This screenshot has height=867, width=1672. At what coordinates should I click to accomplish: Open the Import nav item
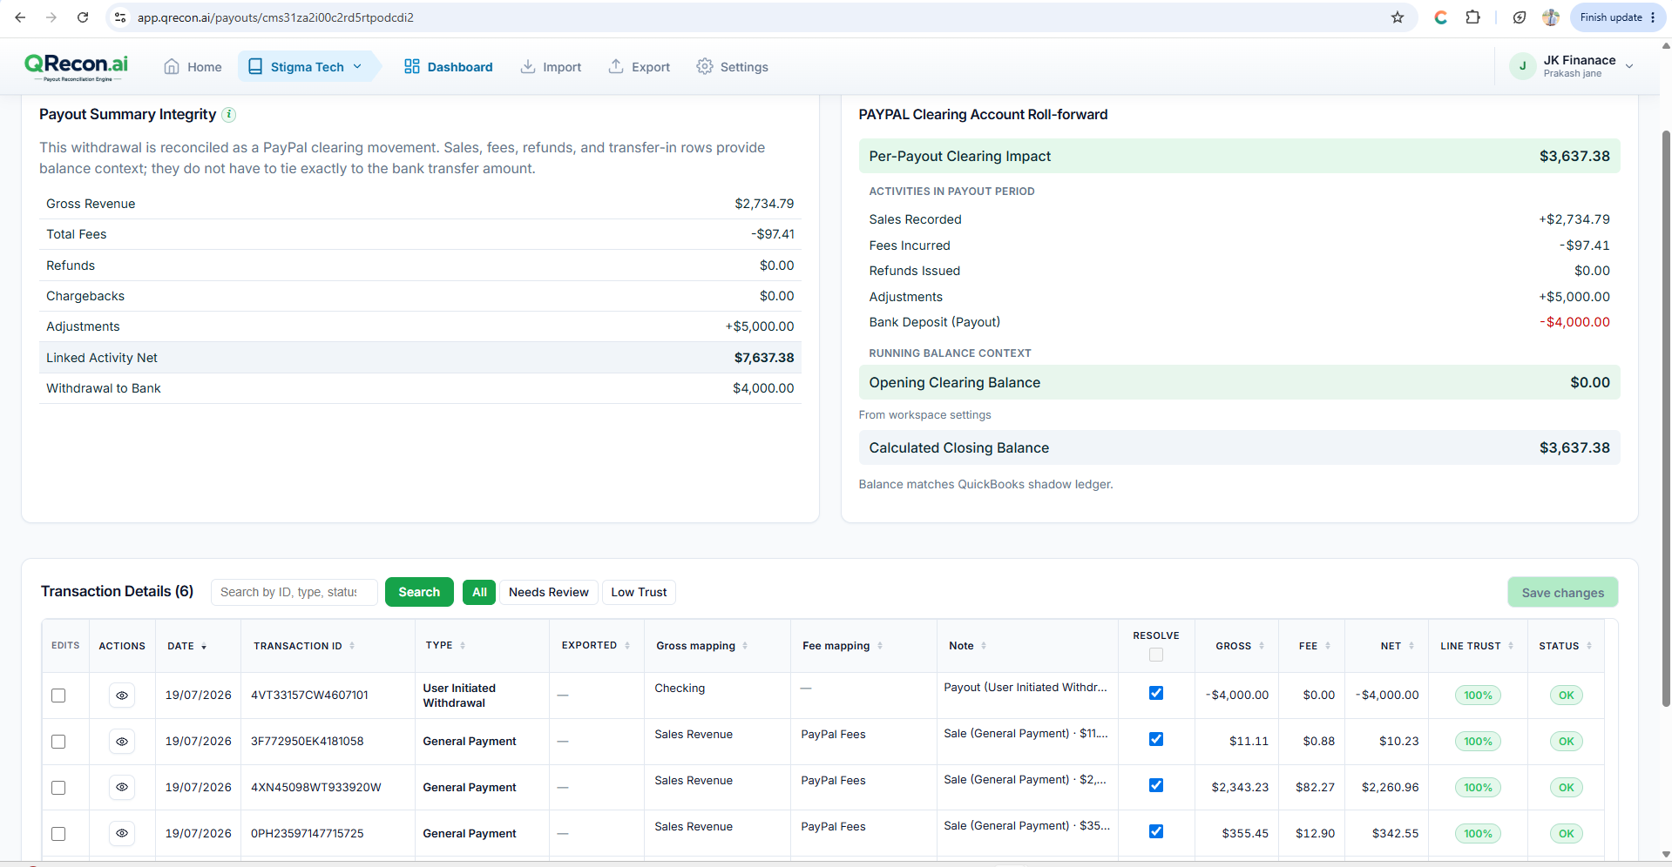tap(551, 67)
